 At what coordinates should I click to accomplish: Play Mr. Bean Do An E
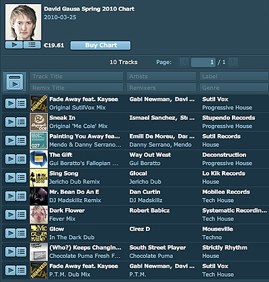(x=10, y=197)
